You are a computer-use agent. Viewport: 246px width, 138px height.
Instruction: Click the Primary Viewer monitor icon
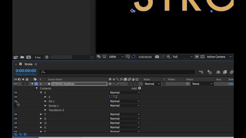coord(104,56)
